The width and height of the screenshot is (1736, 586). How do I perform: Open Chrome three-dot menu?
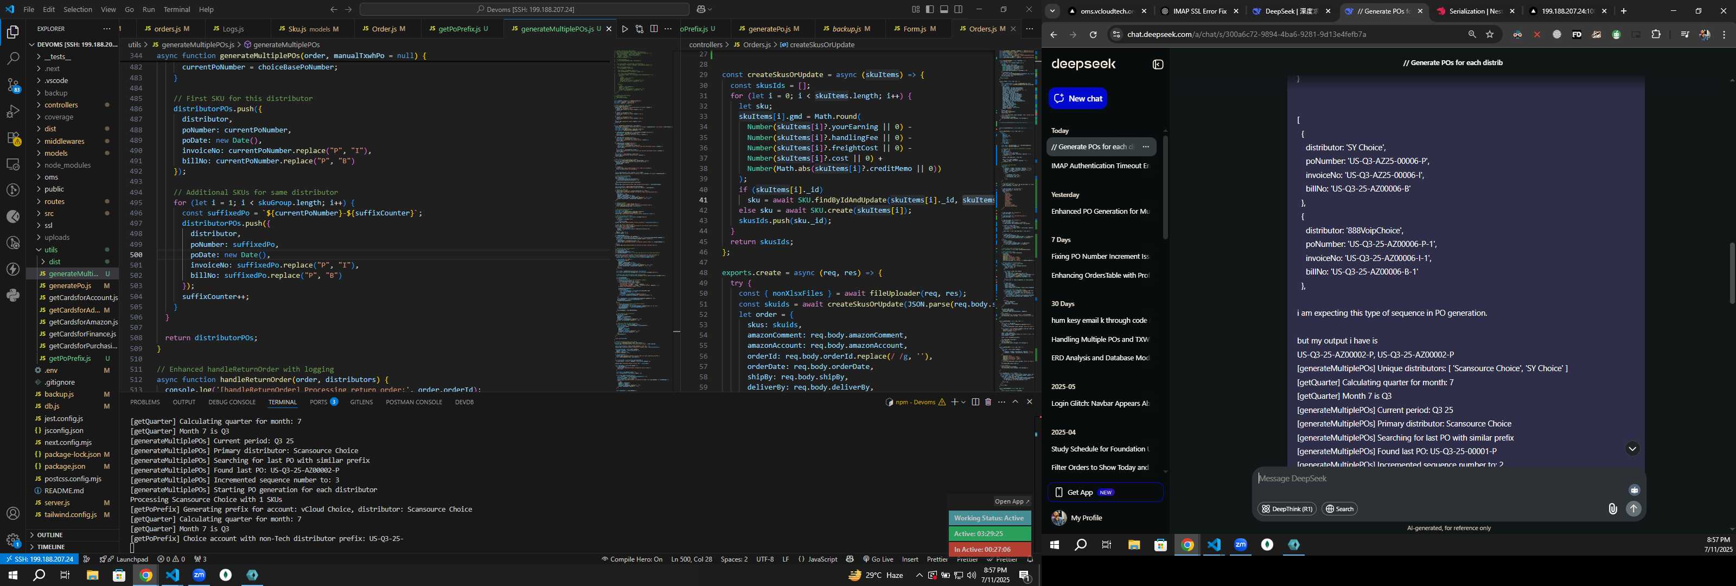click(1724, 34)
